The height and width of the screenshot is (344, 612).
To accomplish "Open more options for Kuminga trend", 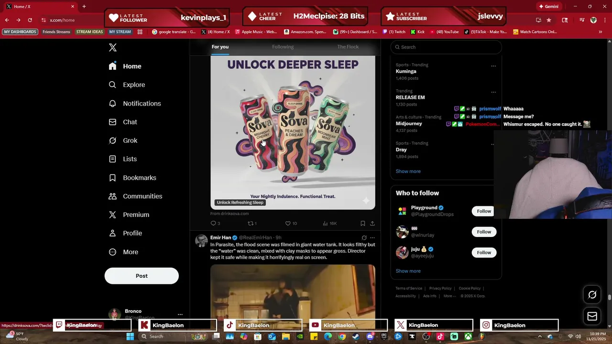I will [493, 66].
